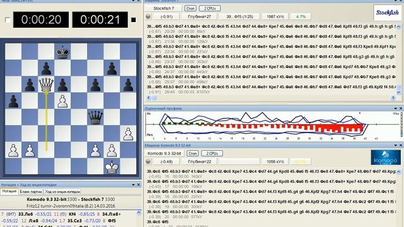Click the 1056 кУ/с speed field
The height and width of the screenshot is (227, 404).
(x=275, y=161)
